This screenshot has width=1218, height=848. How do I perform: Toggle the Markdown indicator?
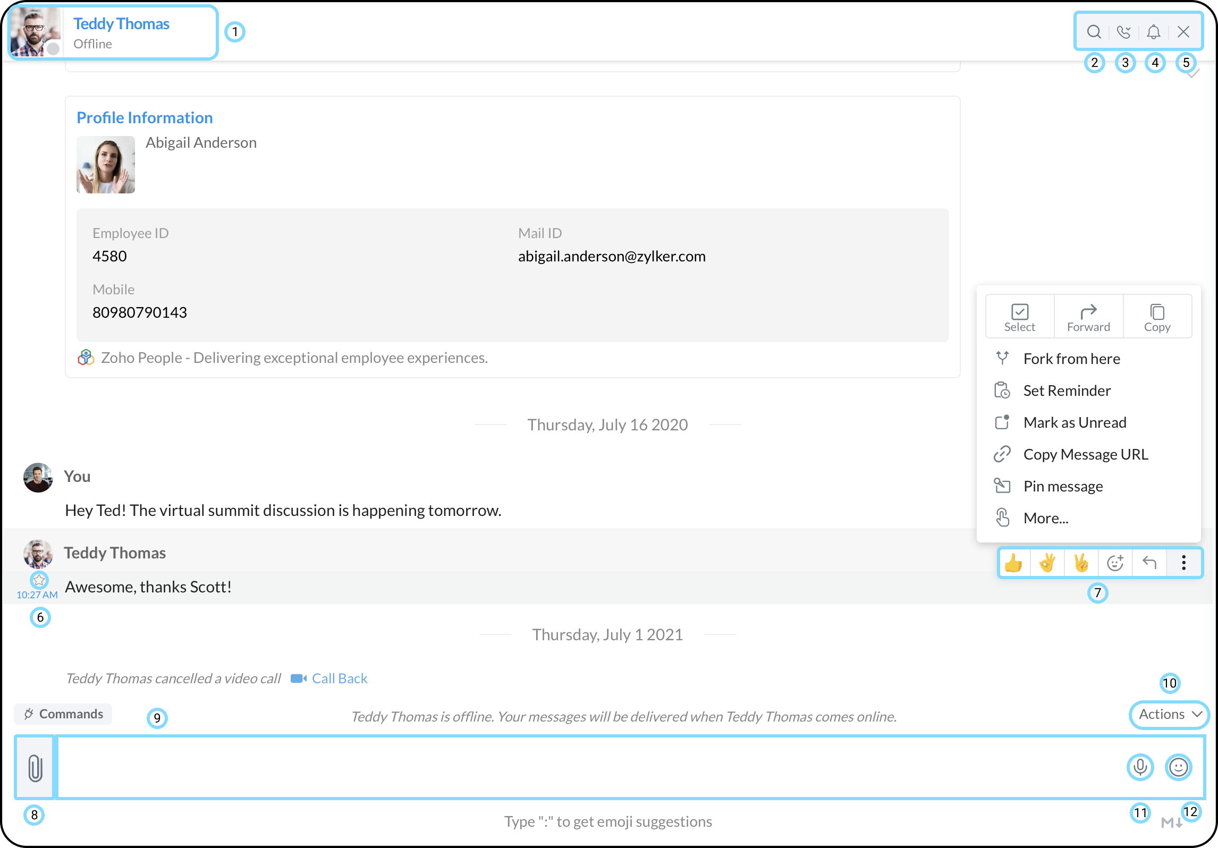tap(1171, 823)
